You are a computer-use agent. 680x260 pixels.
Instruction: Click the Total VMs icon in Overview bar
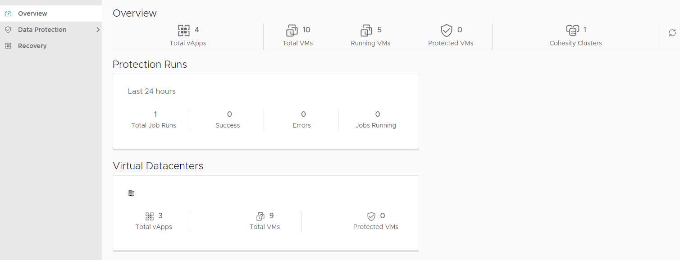[x=292, y=31]
